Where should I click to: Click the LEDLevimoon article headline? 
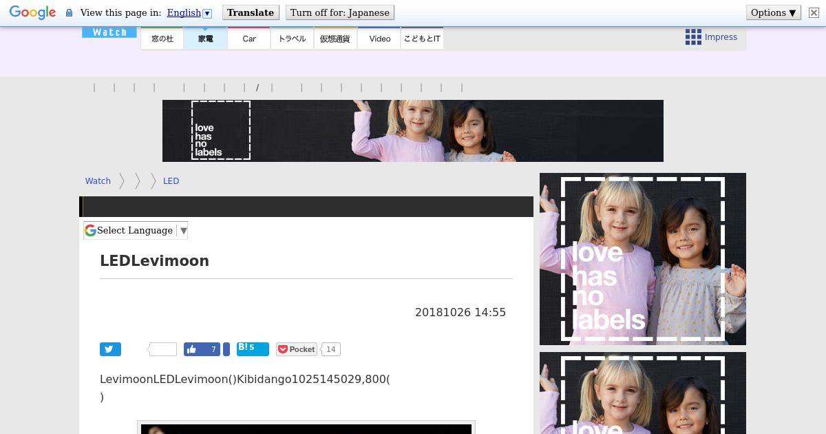coord(154,260)
